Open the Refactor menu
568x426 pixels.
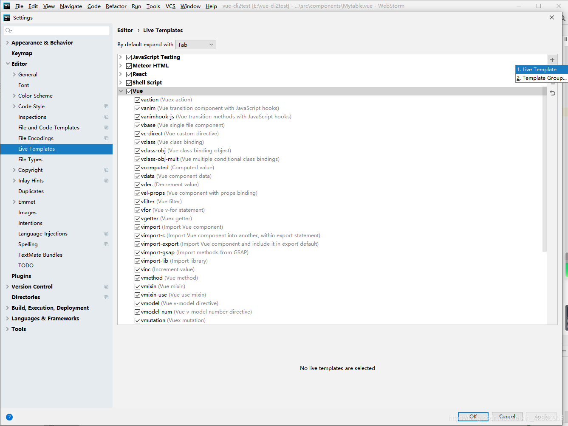coord(116,6)
